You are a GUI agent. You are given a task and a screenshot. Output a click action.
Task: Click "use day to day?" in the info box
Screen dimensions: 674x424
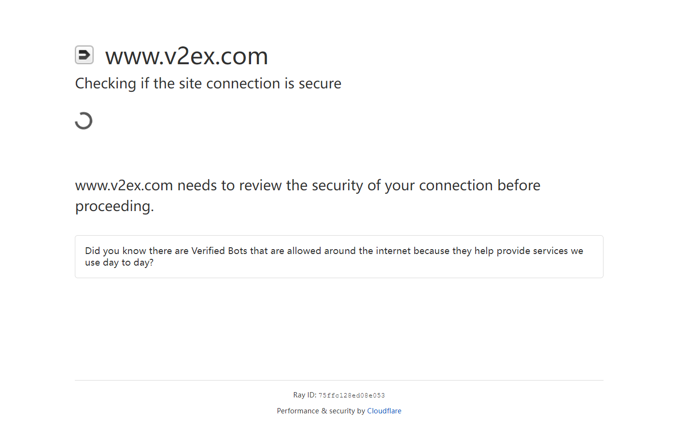click(119, 263)
